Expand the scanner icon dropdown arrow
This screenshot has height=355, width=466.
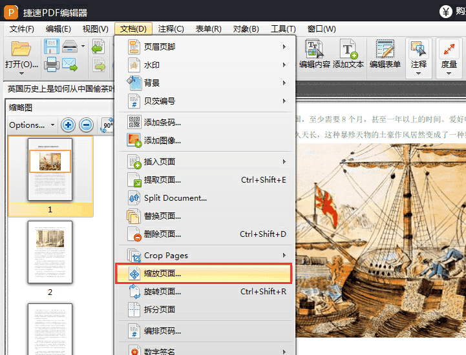tap(83, 46)
